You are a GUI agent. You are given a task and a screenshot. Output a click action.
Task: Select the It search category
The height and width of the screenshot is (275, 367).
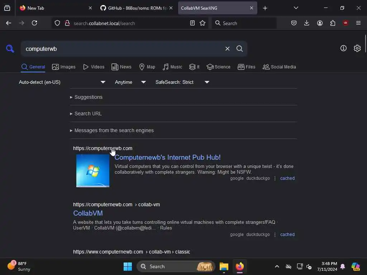(x=194, y=67)
